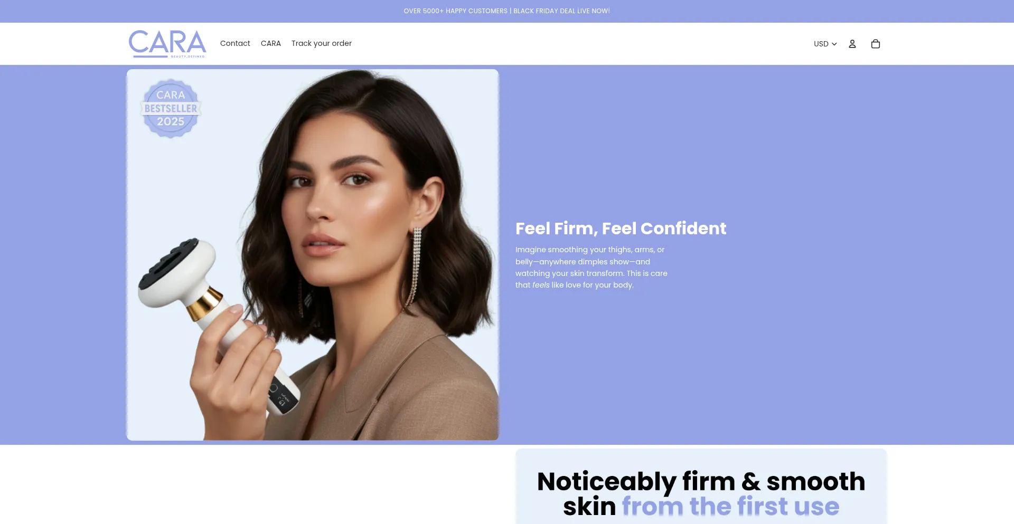The width and height of the screenshot is (1014, 524).
Task: Click the chevron next to USD
Action: [x=834, y=44]
